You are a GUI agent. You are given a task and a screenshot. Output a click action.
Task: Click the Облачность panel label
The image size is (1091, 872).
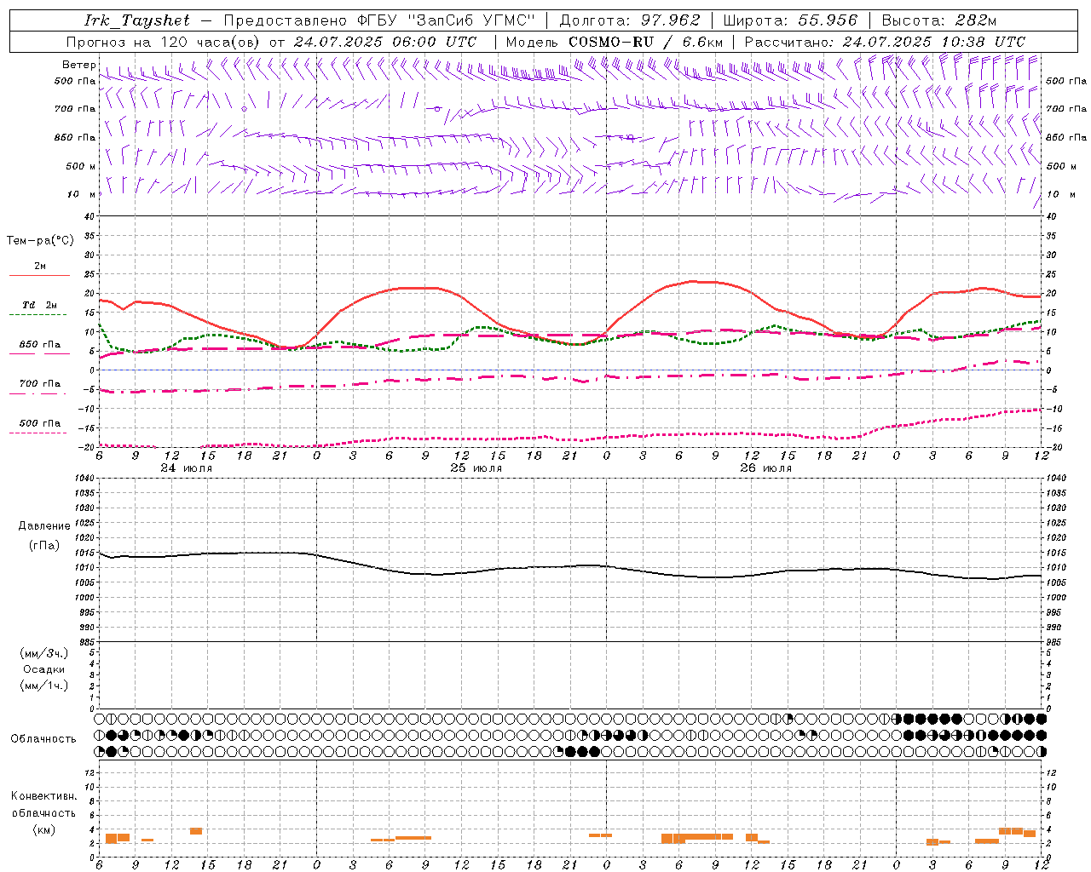[43, 739]
